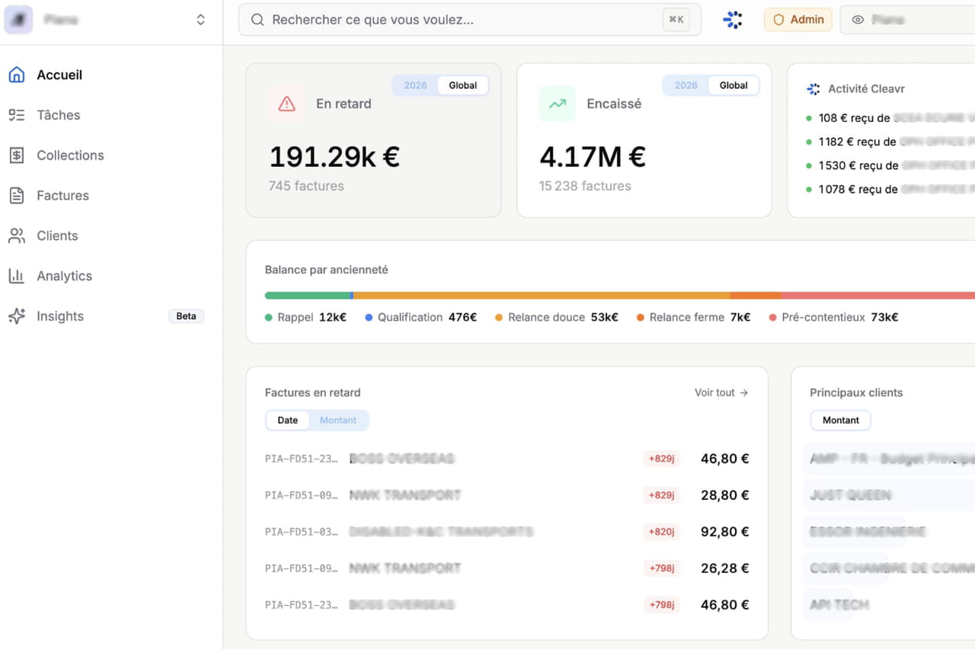
Task: Click the Encaissé trend arrow icon
Action: [558, 103]
